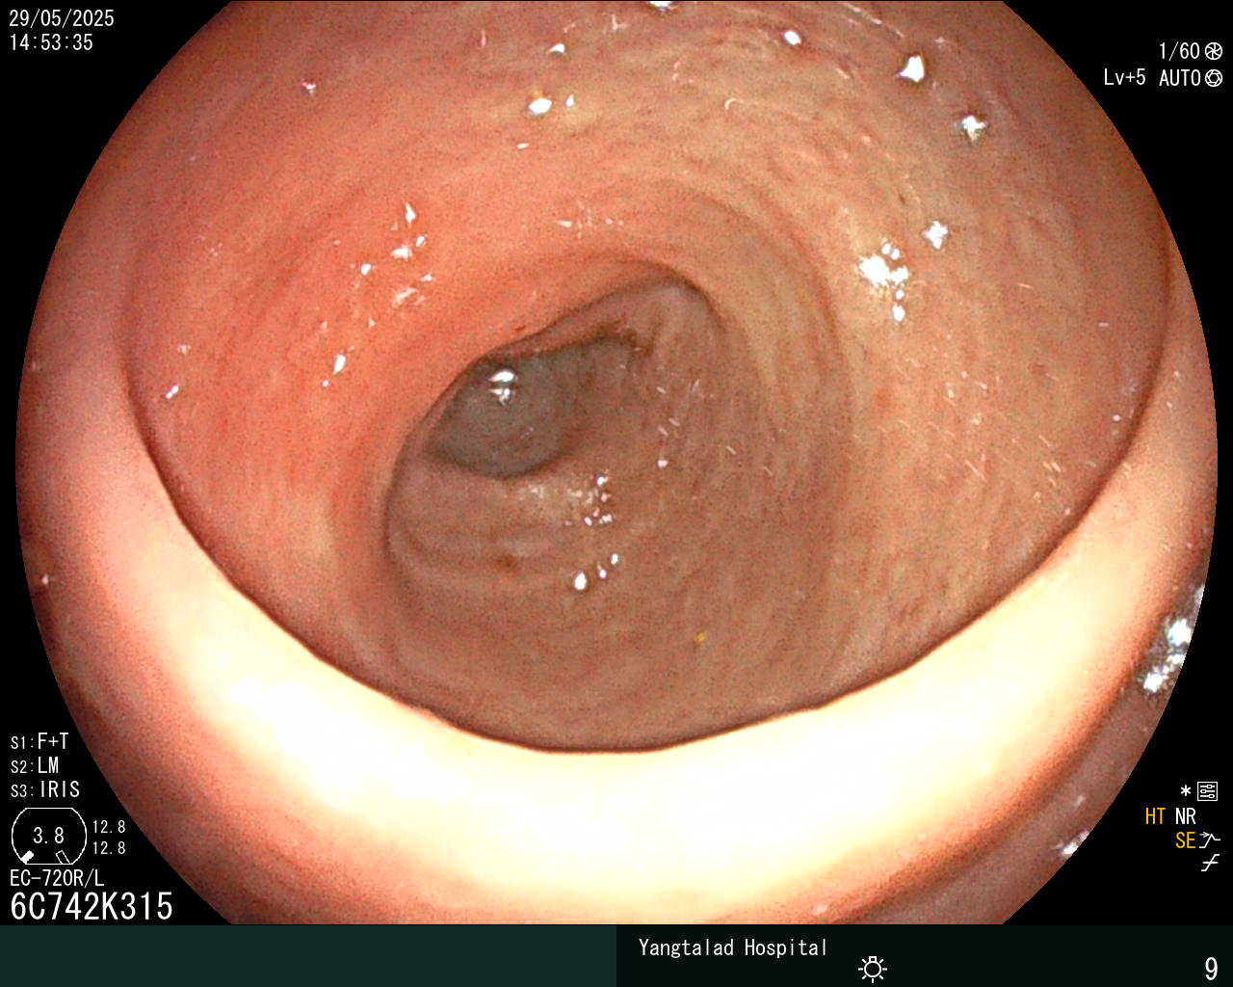Click the date 29/05/2025

[62, 18]
